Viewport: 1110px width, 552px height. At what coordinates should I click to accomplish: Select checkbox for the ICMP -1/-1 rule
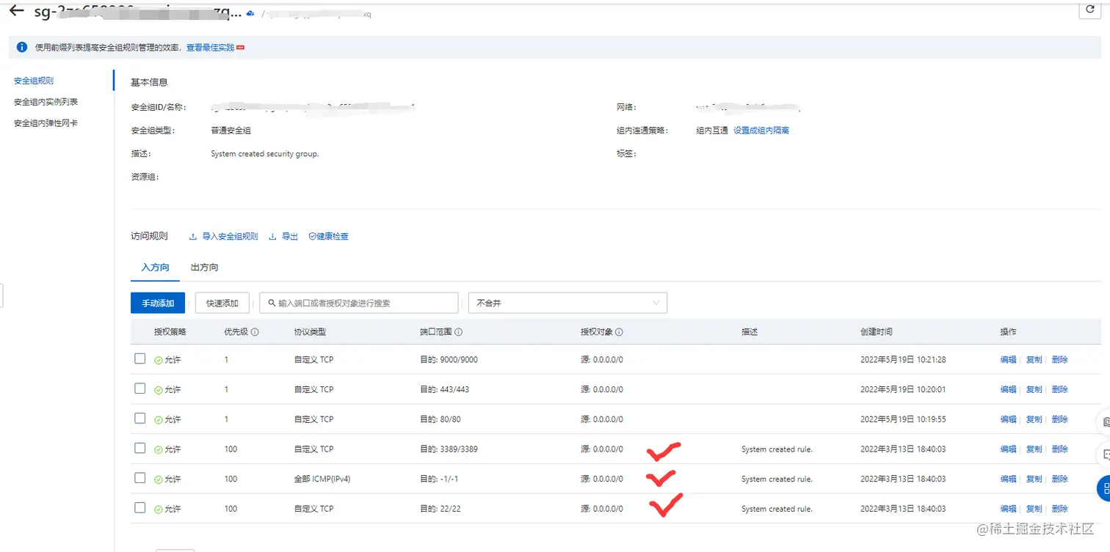140,478
